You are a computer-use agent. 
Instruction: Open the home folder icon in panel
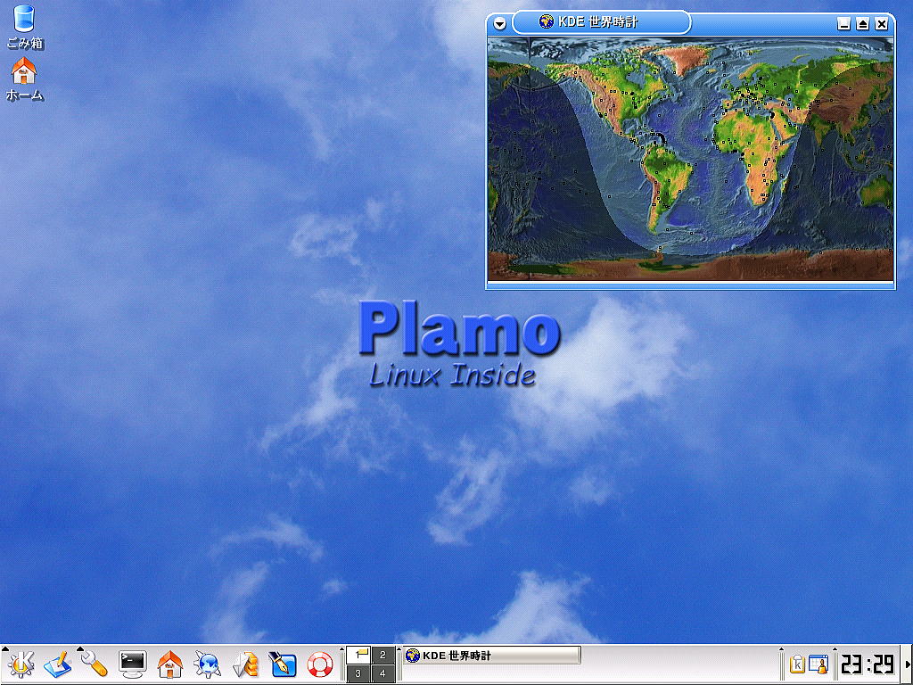(169, 664)
